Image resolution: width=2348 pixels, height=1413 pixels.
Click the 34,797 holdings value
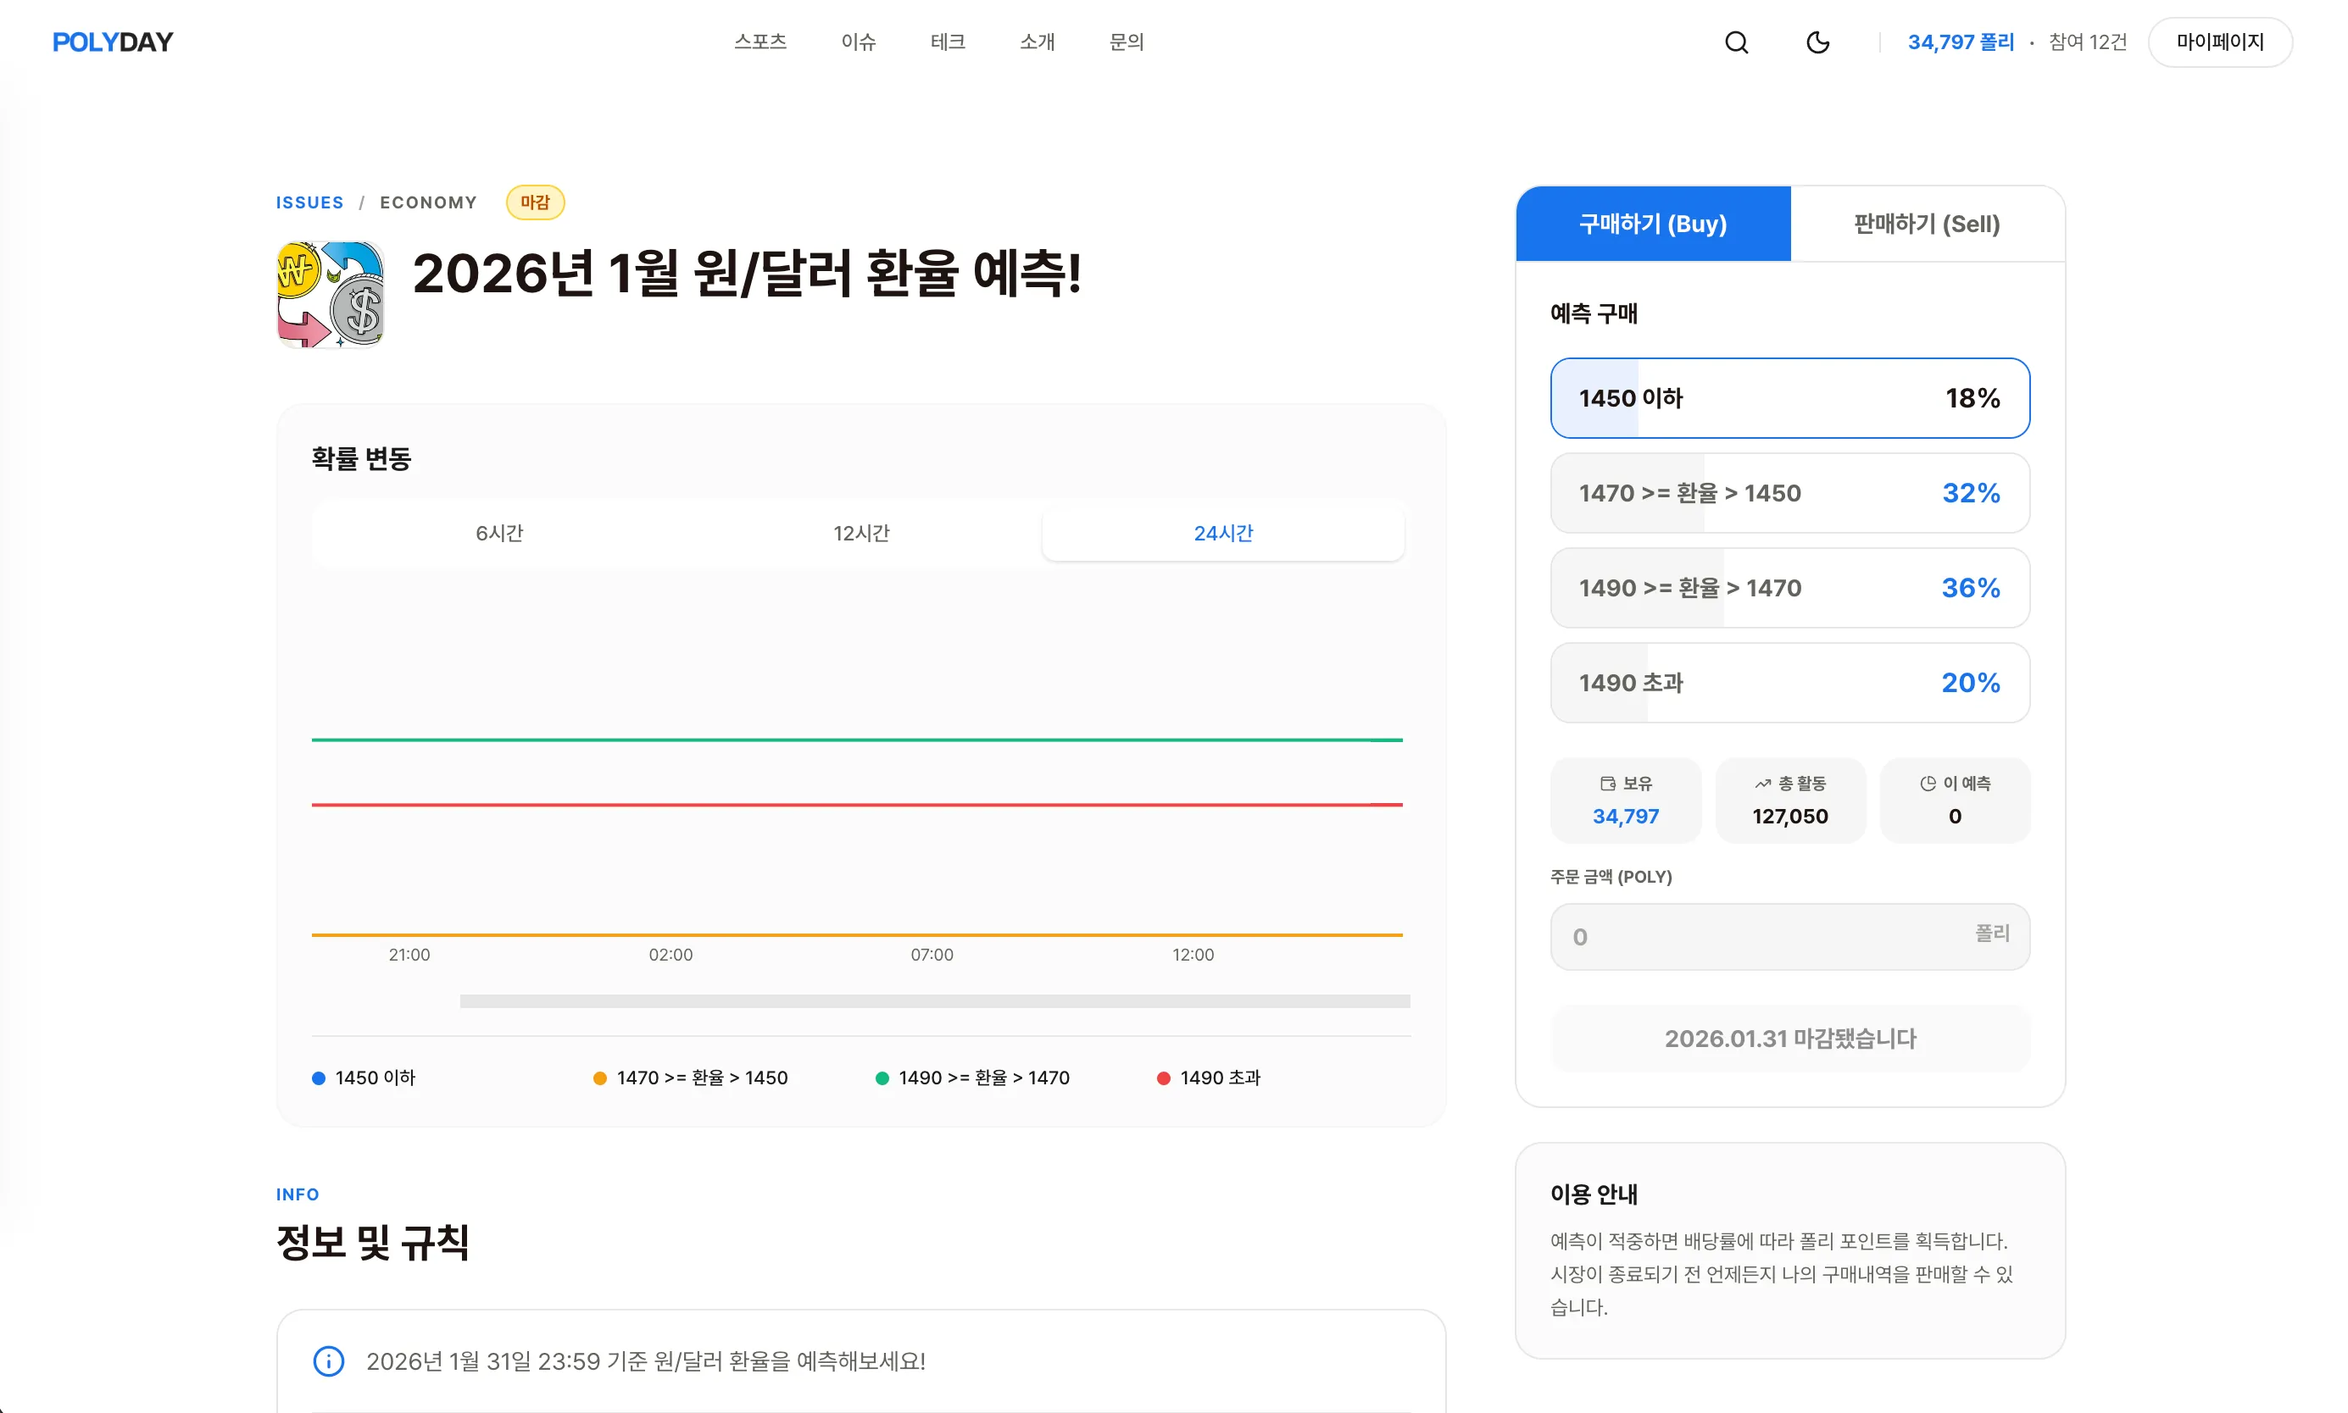pos(1626,816)
